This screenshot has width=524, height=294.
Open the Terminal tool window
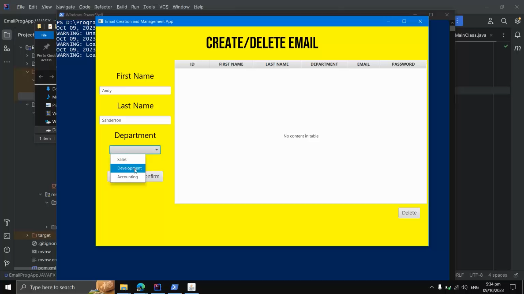(7, 236)
